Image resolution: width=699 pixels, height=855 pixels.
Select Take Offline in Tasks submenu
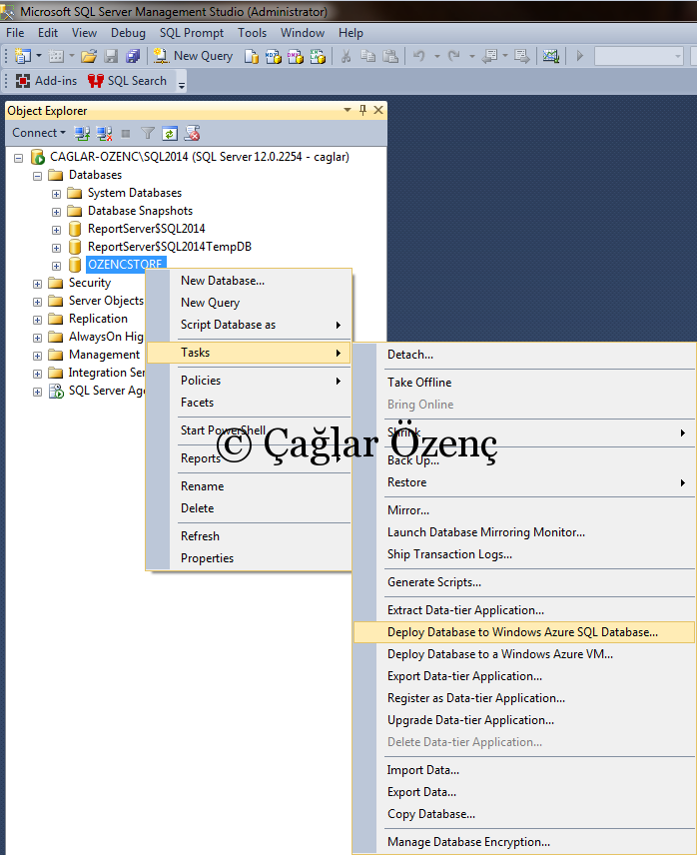pos(524,383)
